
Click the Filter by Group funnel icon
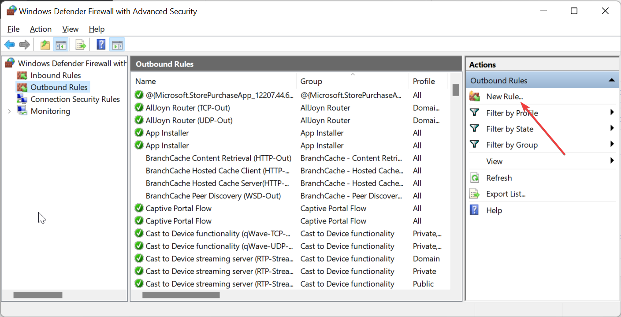coord(475,144)
